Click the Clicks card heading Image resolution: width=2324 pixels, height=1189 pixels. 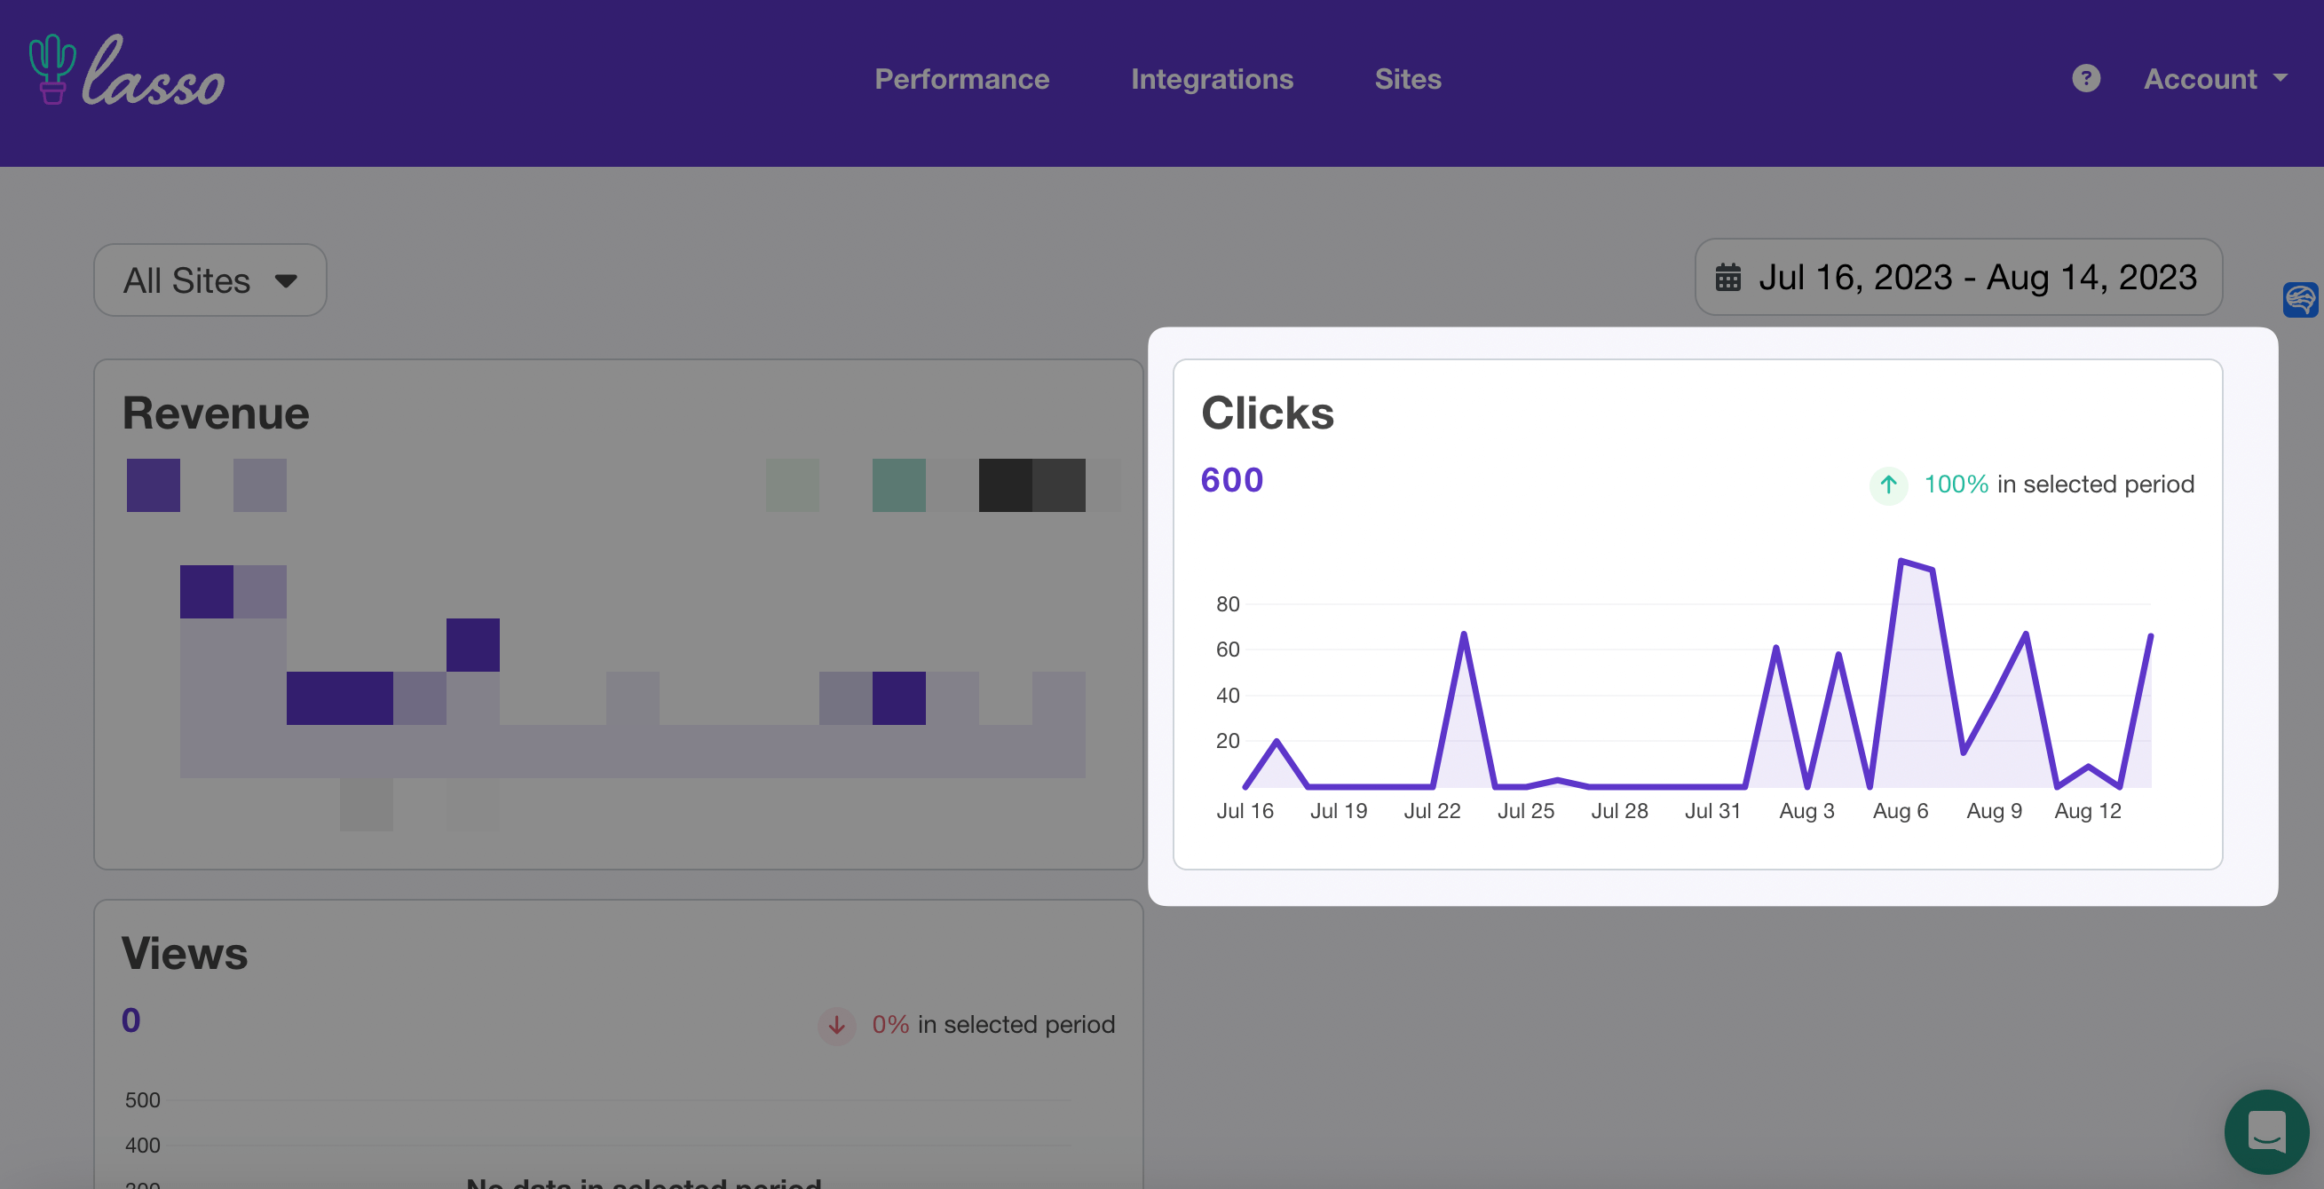pyautogui.click(x=1267, y=413)
